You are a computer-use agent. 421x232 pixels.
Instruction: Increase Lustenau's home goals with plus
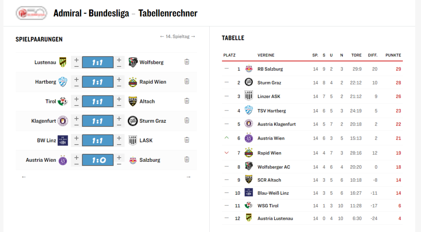[76, 59]
